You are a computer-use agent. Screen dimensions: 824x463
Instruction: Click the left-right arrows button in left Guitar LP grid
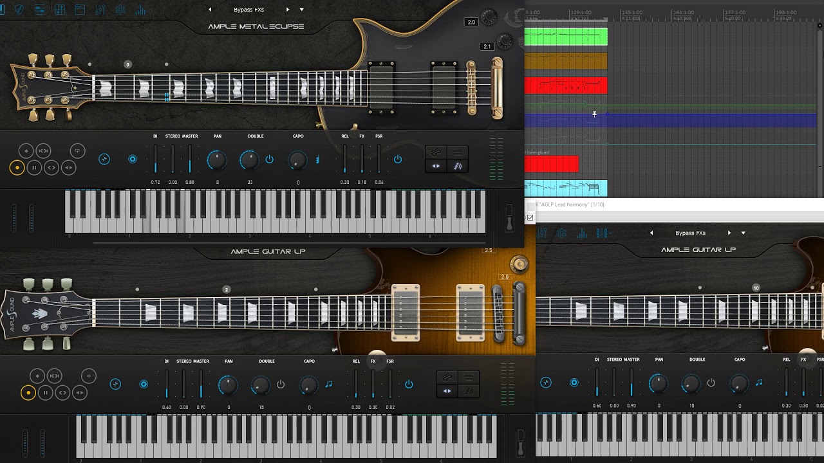point(447,391)
